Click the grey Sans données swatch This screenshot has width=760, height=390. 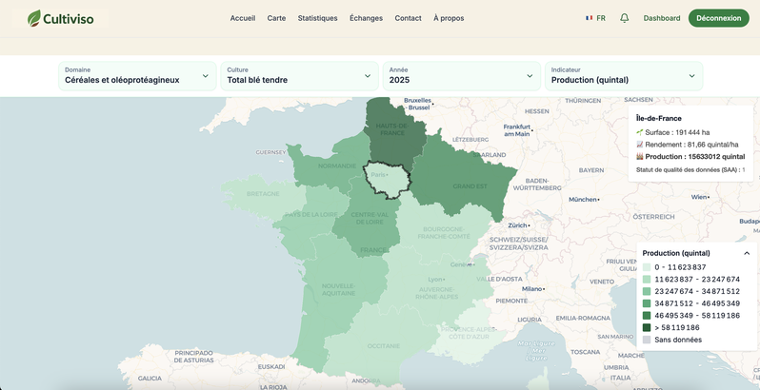(x=647, y=340)
